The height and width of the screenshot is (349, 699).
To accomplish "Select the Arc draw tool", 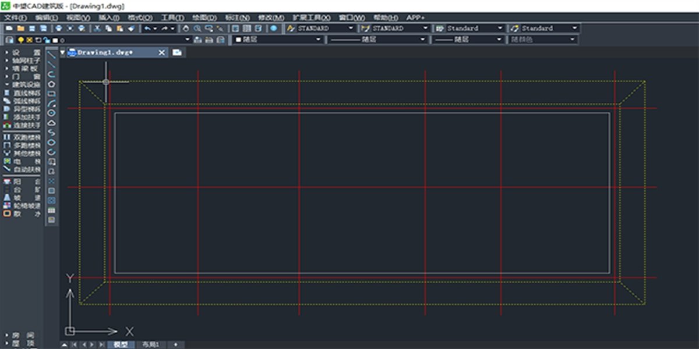I will (52, 103).
